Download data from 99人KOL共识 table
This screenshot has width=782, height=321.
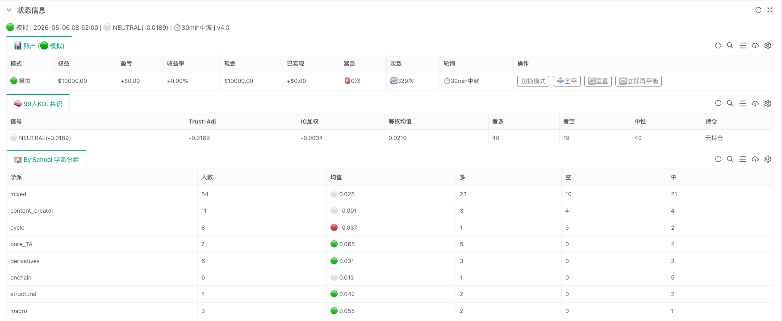(755, 103)
